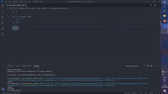Click the Python 3.8.2 64-bit interpreter status
The height and width of the screenshot is (94, 168).
[x=7, y=93]
